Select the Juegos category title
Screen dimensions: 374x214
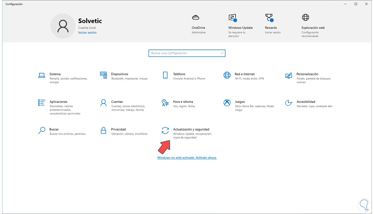pyautogui.click(x=240, y=102)
